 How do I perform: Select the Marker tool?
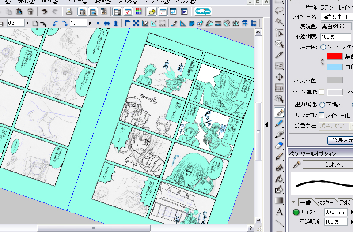[279, 134]
